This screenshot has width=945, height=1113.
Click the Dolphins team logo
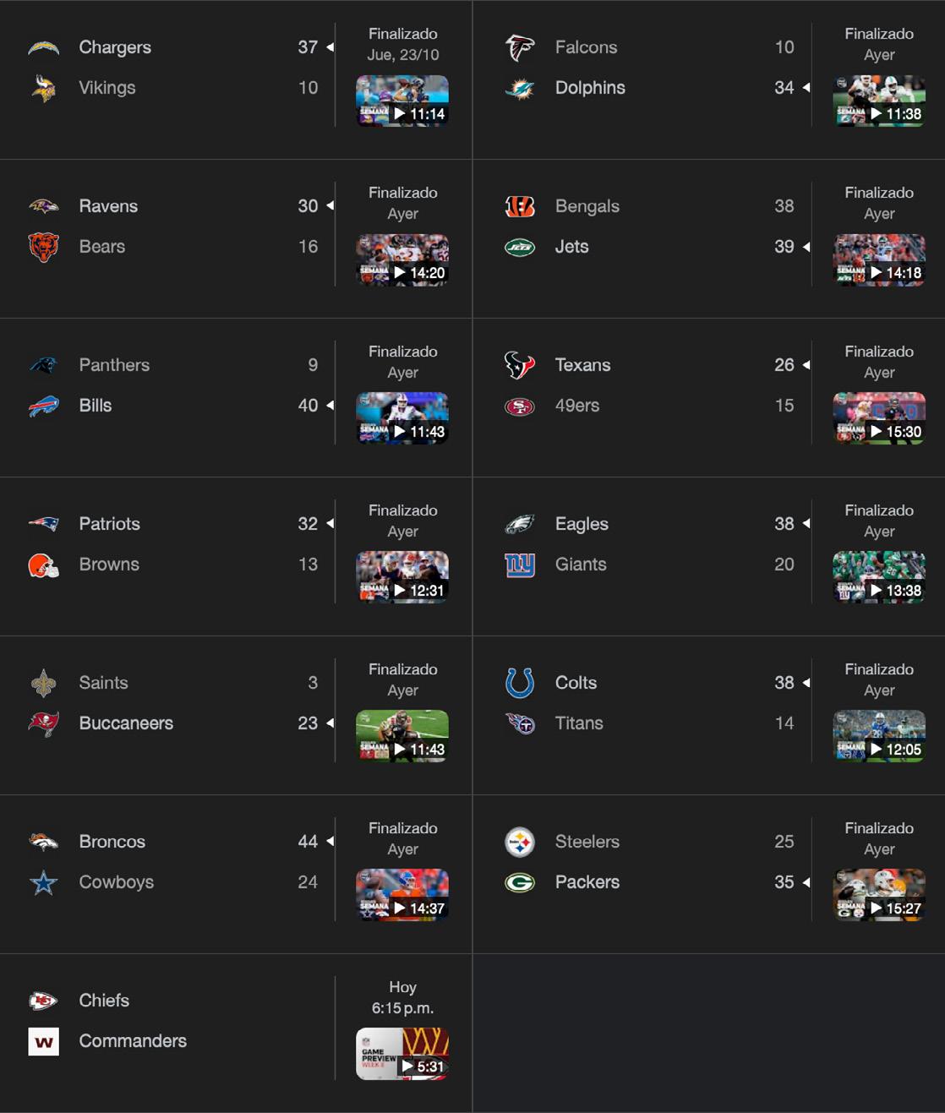(519, 88)
